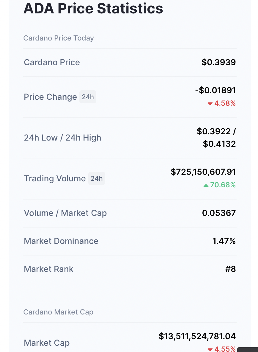Click the red down arrow beside 4.55%
This screenshot has height=352, width=258.
[x=210, y=349]
